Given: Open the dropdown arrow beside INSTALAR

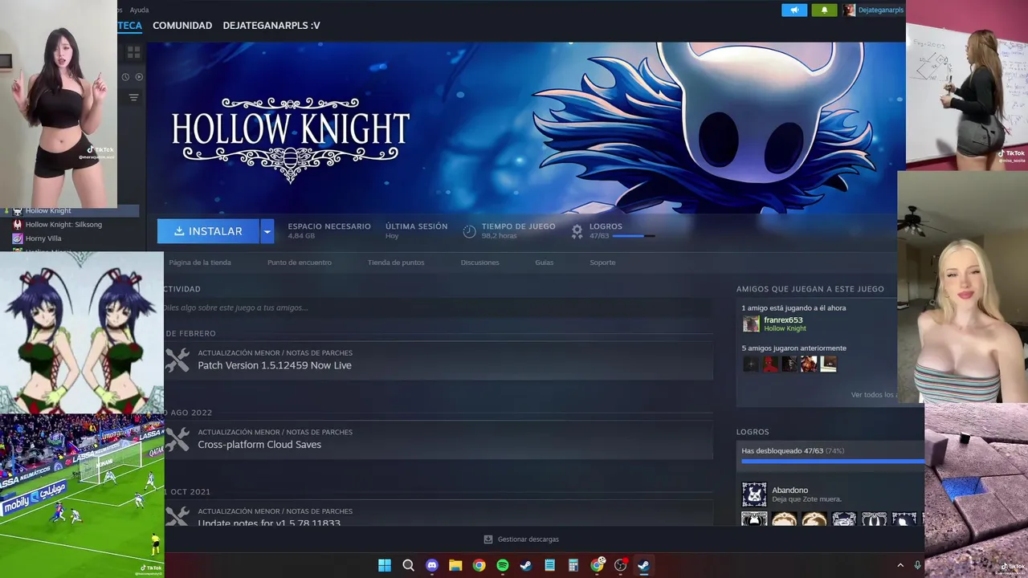Looking at the screenshot, I should [267, 231].
